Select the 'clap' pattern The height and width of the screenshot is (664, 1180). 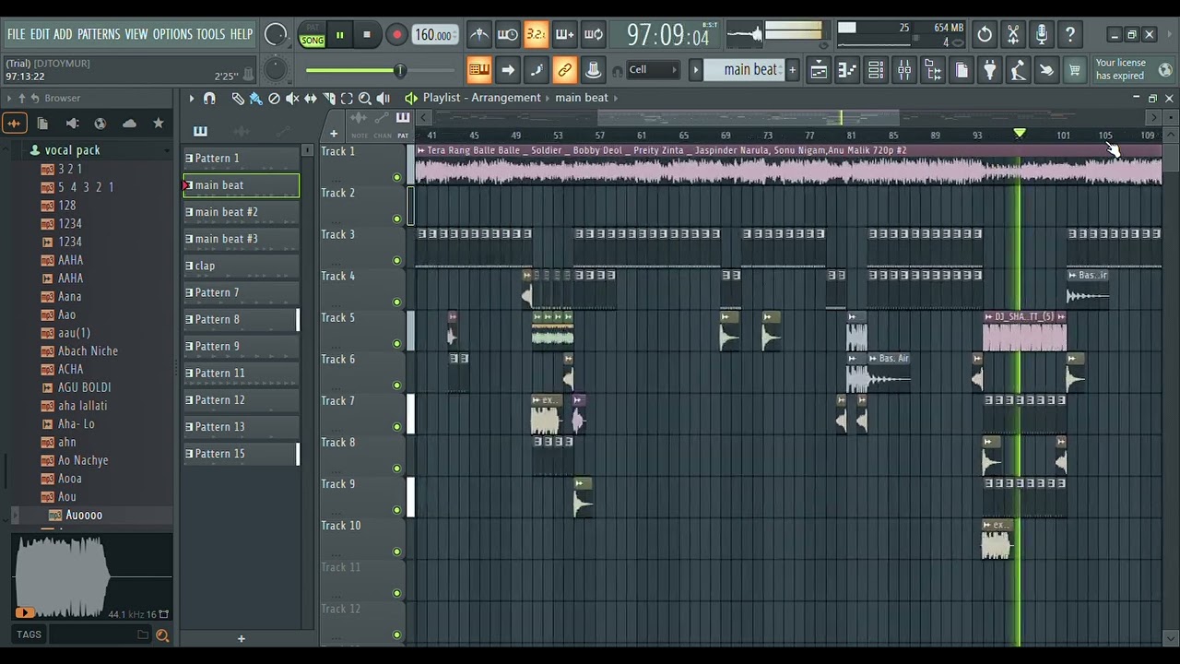tap(242, 266)
